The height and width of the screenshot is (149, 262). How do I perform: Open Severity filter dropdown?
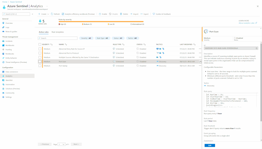(86, 38)
